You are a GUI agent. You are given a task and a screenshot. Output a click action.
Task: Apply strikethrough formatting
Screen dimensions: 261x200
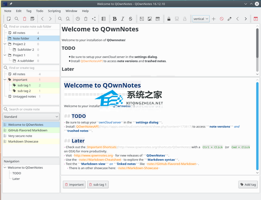click(x=130, y=19)
